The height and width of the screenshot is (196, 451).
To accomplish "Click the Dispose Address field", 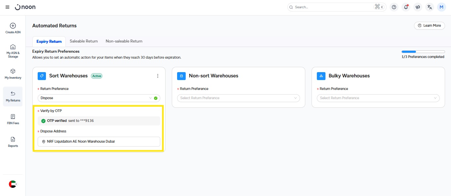I will tap(99, 142).
